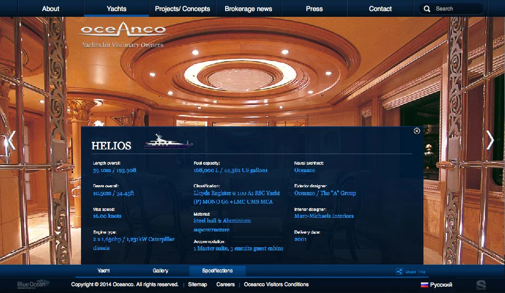Switch to the Gallery tab
505x293 pixels.
click(x=160, y=271)
